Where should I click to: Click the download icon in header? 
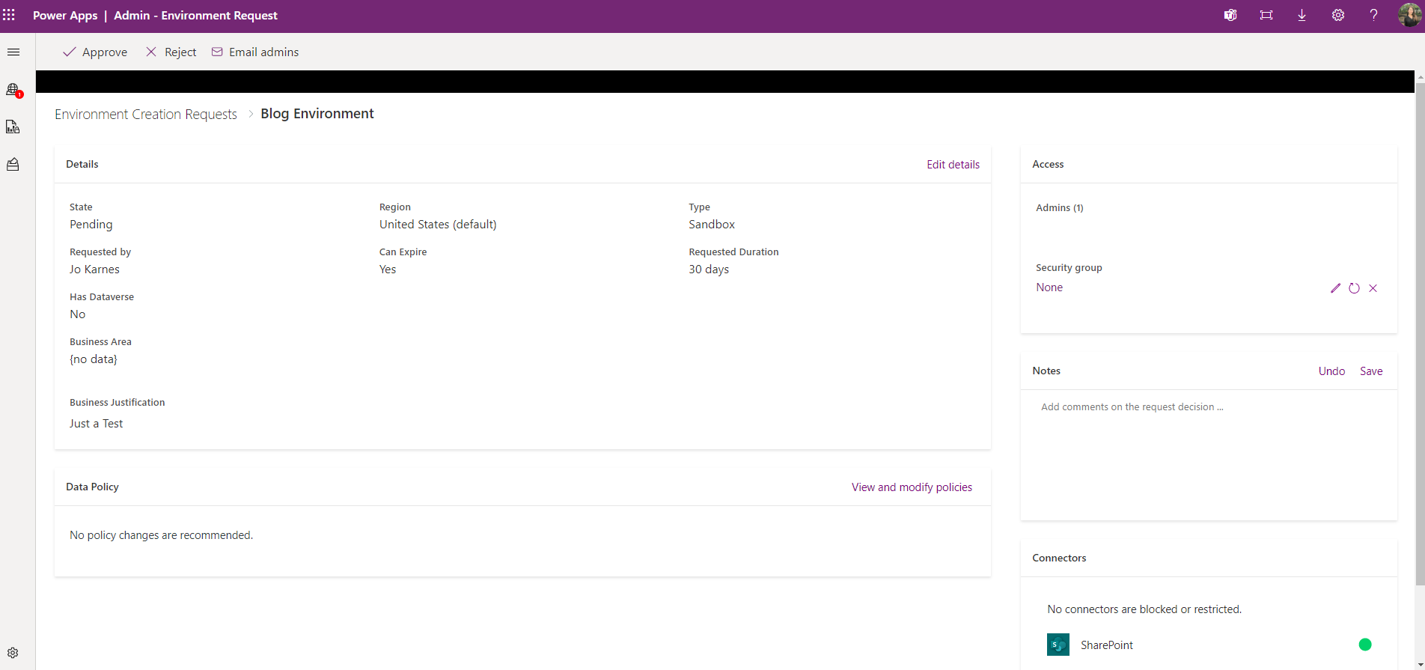(x=1302, y=15)
